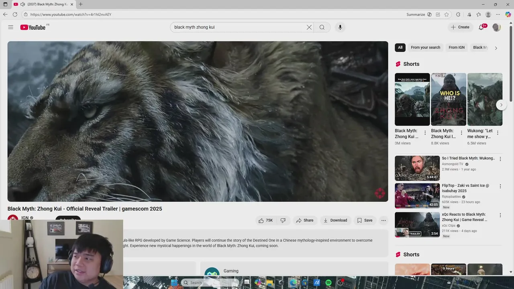Mute the tab using speaker icon
Viewport: 514px width, 289px height.
tap(23, 4)
